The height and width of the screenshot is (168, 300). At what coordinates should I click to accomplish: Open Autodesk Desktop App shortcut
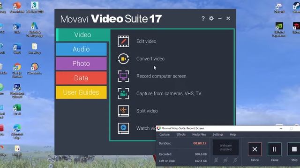tap(35, 30)
